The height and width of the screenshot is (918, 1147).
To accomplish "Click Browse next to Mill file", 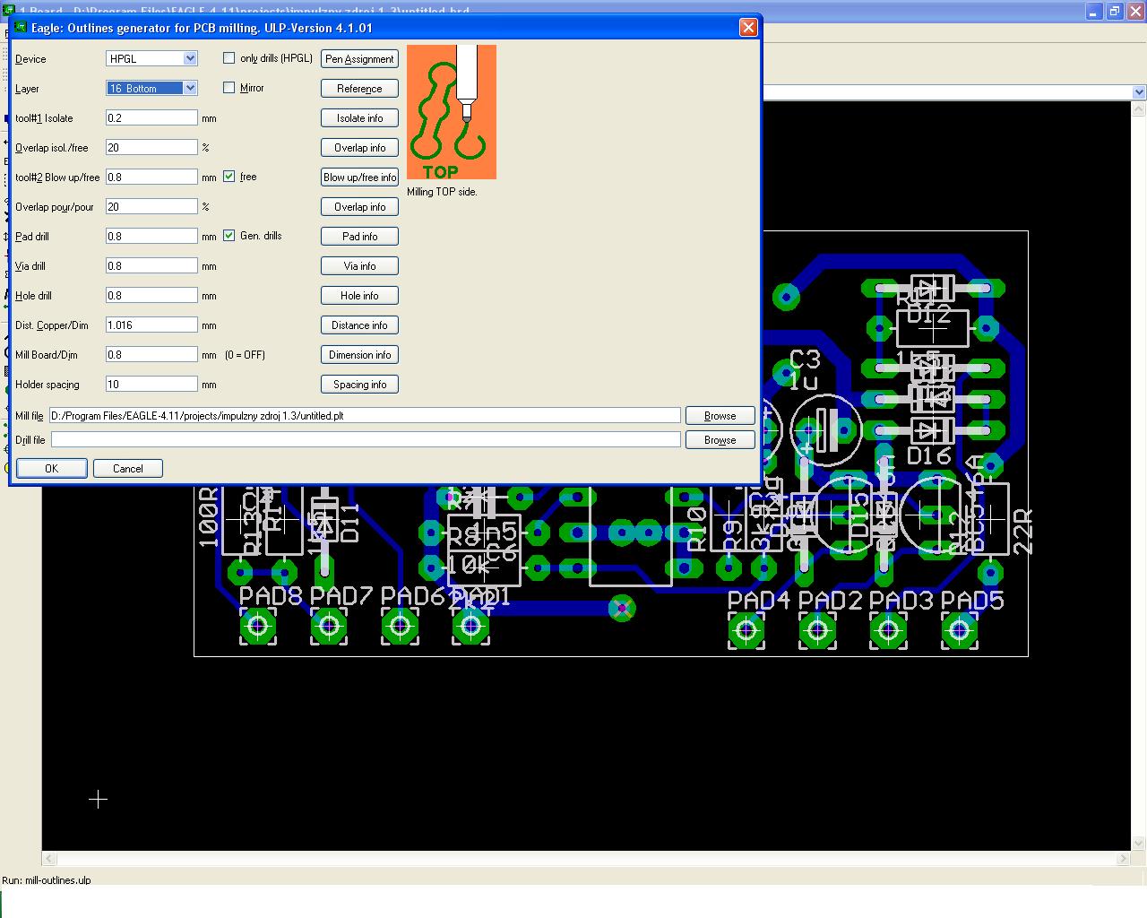I will (720, 416).
